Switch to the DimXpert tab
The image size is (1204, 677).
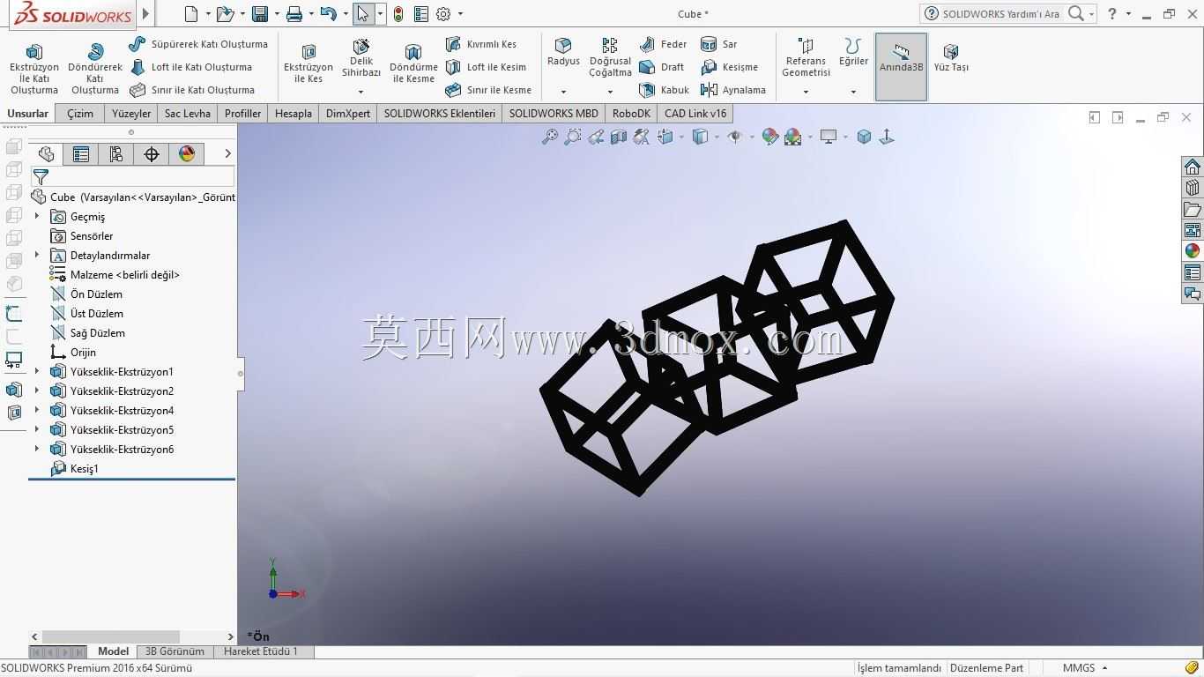click(348, 113)
